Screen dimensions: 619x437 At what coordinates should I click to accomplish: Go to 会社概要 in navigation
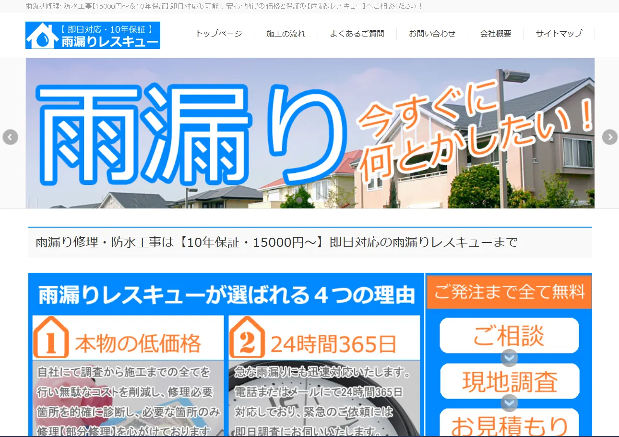point(496,34)
